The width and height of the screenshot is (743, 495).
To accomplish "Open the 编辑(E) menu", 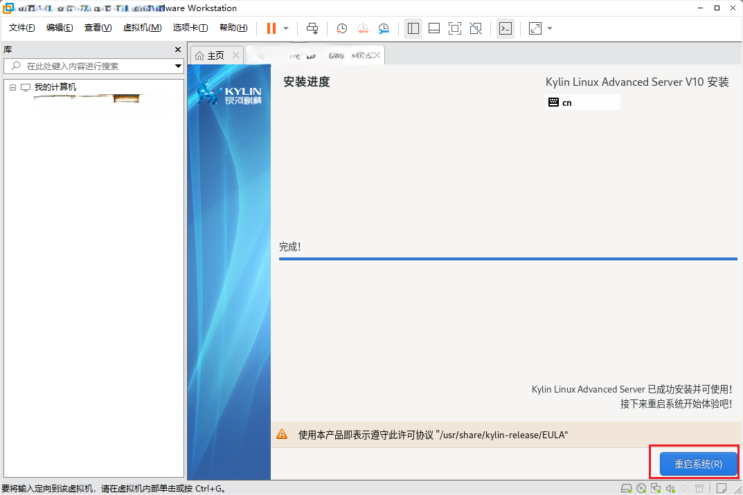I will tap(60, 28).
